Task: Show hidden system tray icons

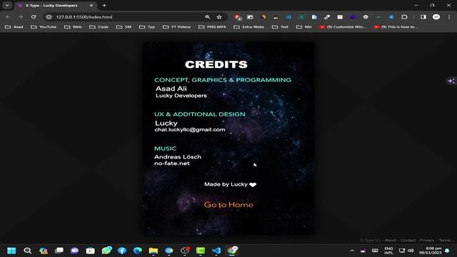Action: point(352,251)
